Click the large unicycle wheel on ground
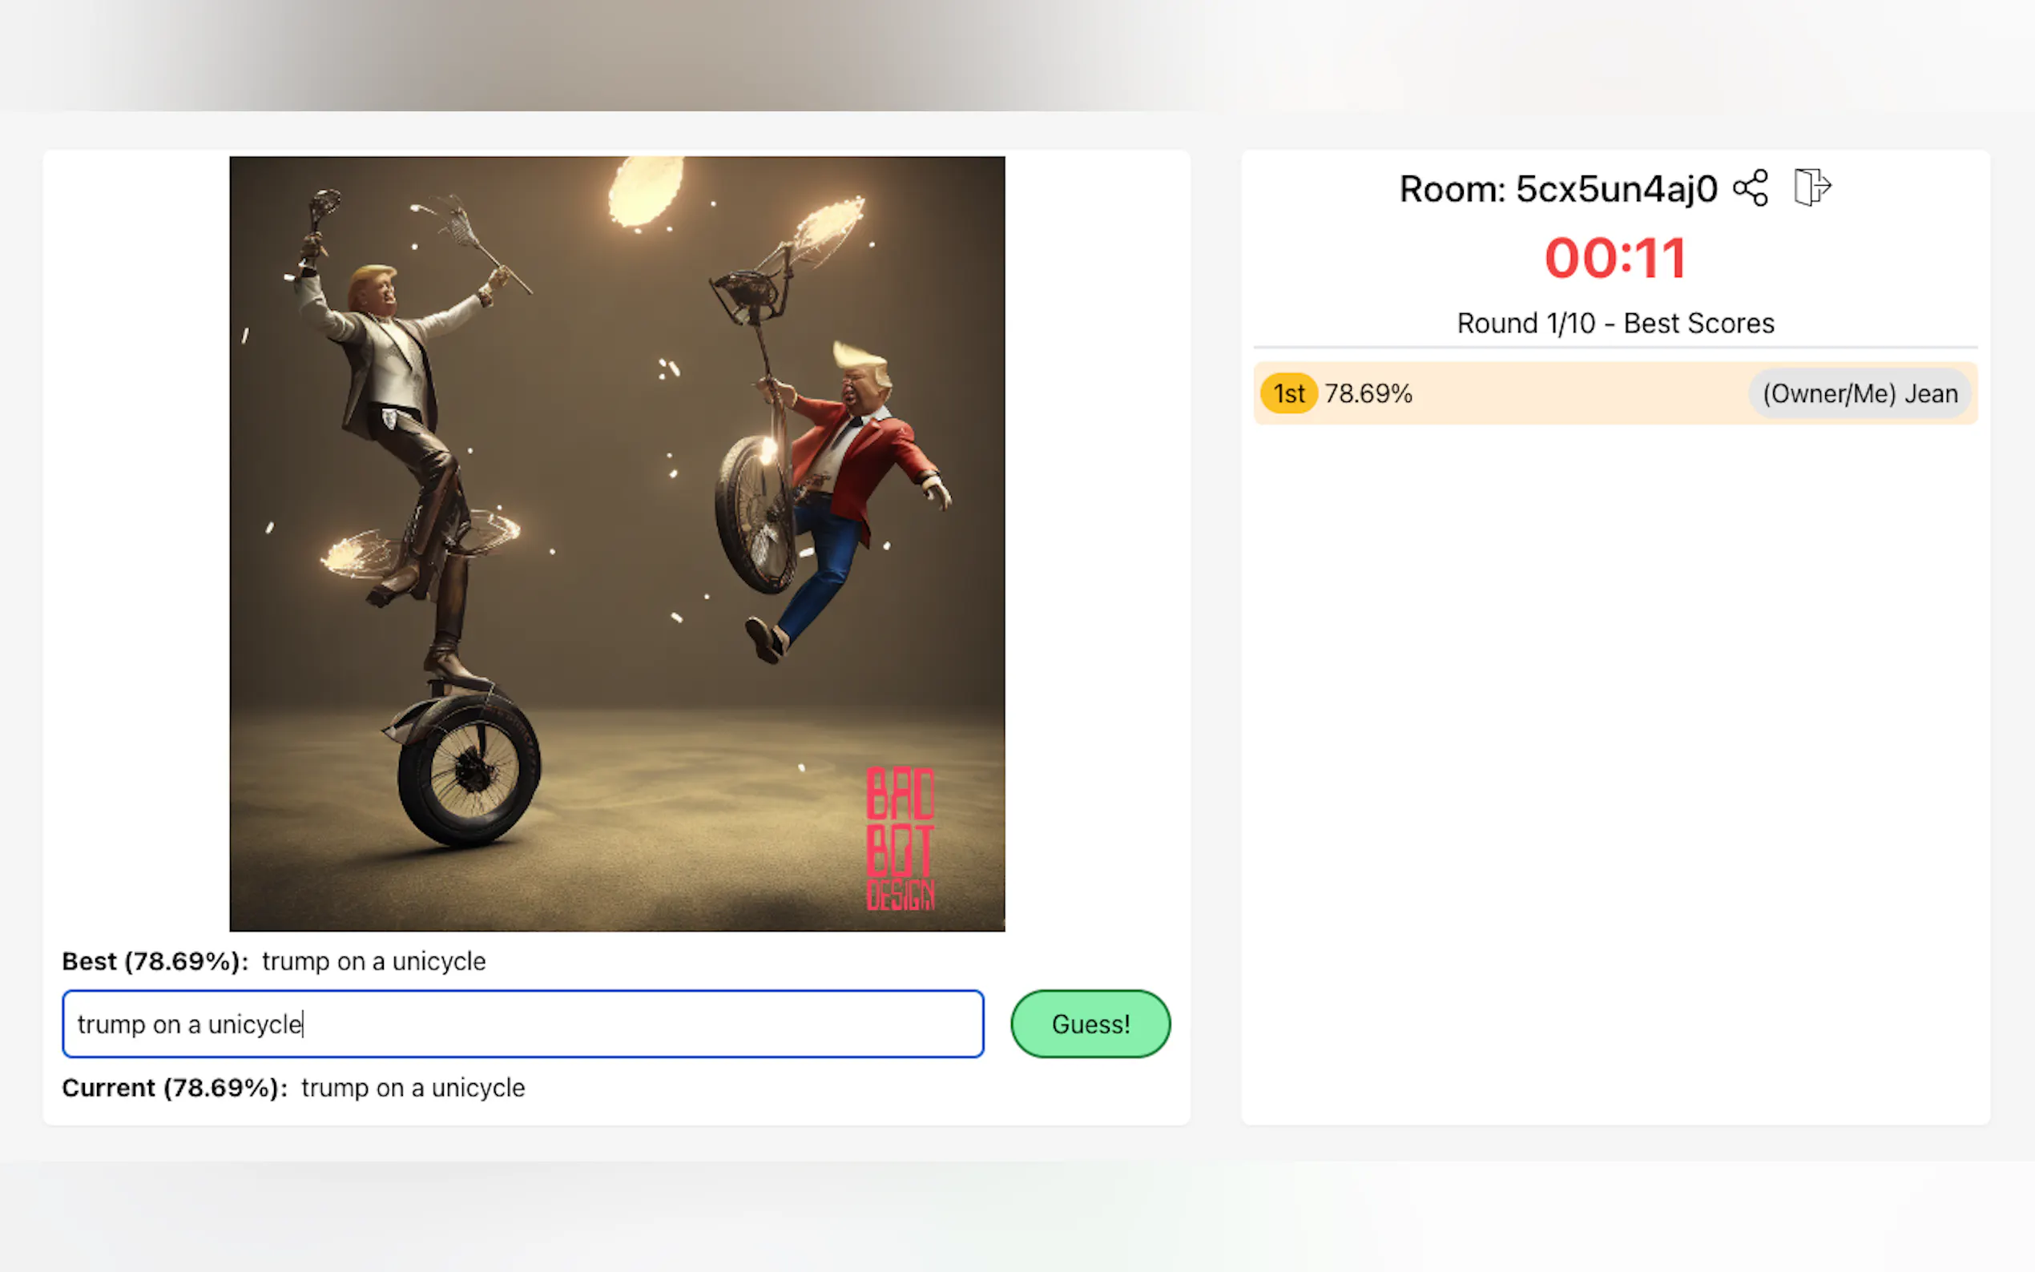This screenshot has width=2035, height=1272. point(469,770)
